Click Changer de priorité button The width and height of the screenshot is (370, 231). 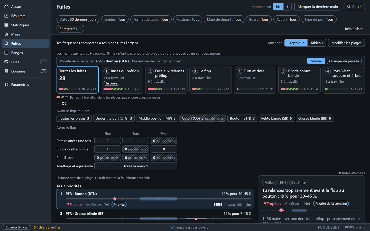pyautogui.click(x=344, y=61)
